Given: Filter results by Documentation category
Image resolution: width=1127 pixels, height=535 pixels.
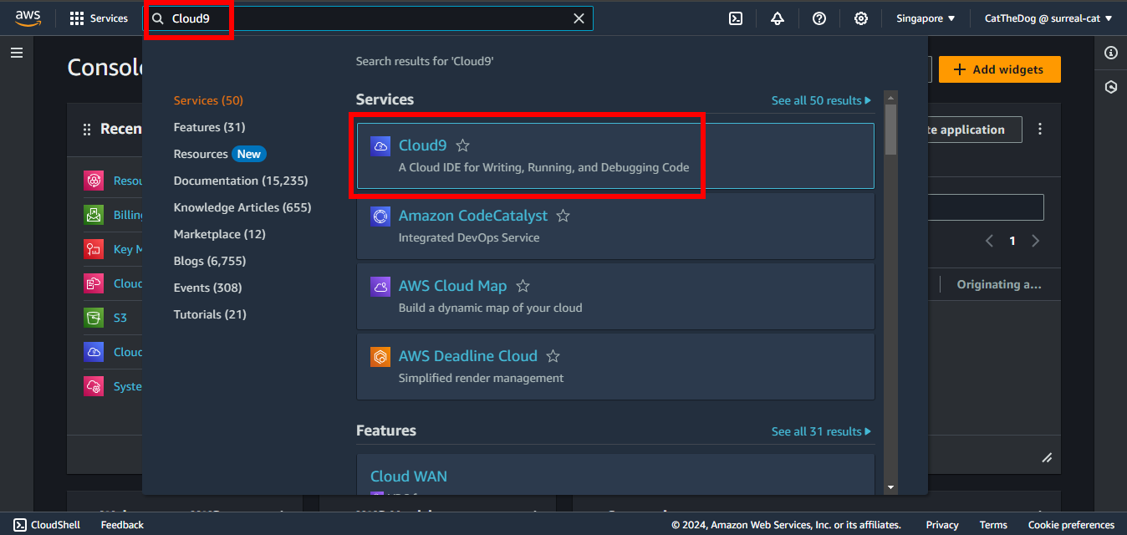Looking at the screenshot, I should pos(241,181).
